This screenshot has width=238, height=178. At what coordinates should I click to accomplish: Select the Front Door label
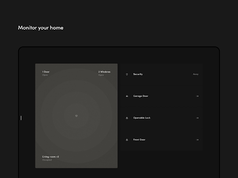pyautogui.click(x=139, y=140)
